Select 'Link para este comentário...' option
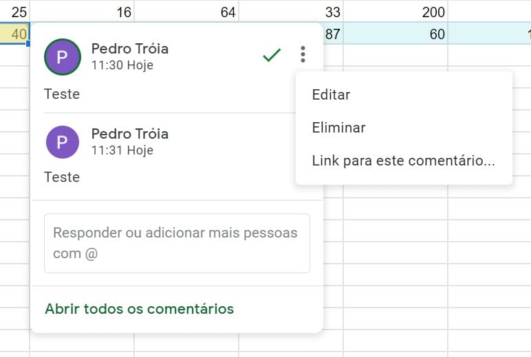The width and height of the screenshot is (531, 357). 403,161
